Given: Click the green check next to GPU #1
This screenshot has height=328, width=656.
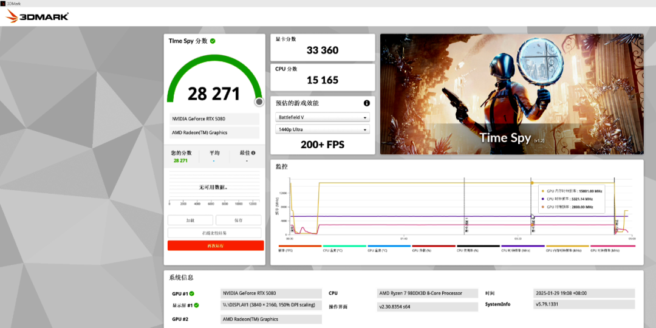Looking at the screenshot, I should [x=191, y=294].
